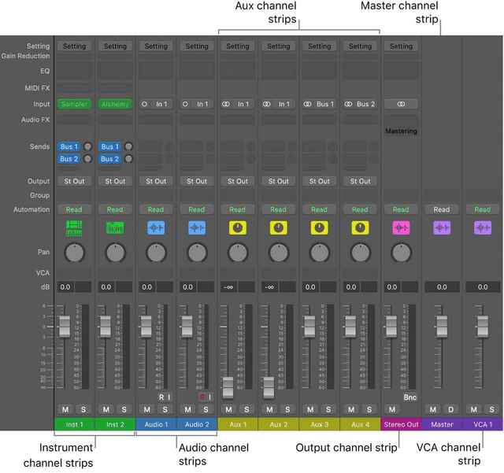Click the Aux 1 volume fader

point(228,387)
